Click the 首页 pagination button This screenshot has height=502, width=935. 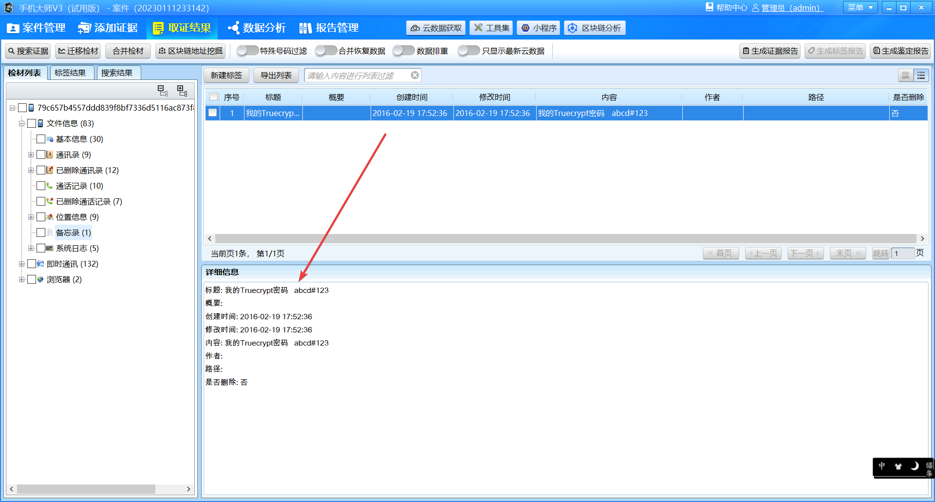click(x=721, y=253)
